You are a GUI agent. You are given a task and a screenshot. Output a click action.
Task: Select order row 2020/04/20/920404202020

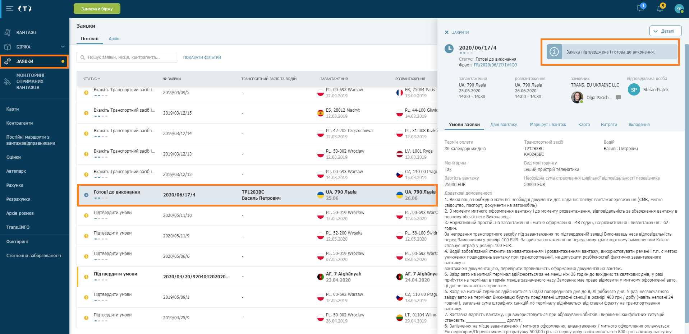257,277
